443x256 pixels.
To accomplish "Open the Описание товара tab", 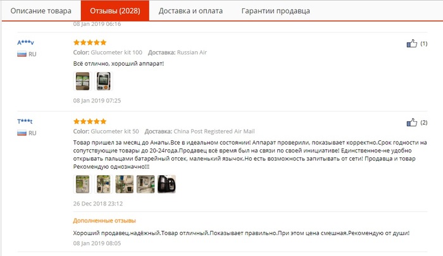I will coord(41,11).
